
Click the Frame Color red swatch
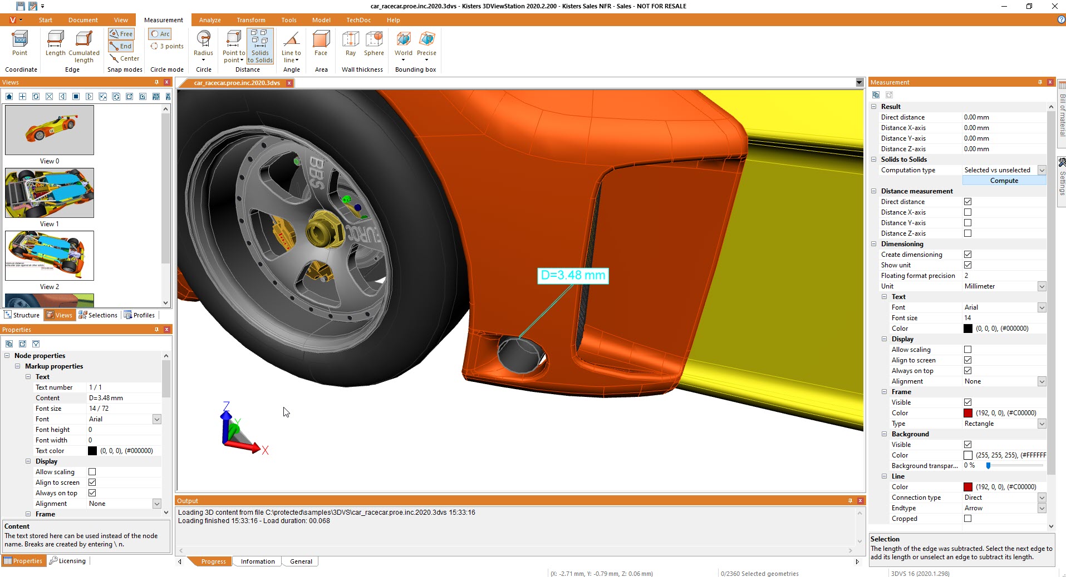pyautogui.click(x=968, y=413)
